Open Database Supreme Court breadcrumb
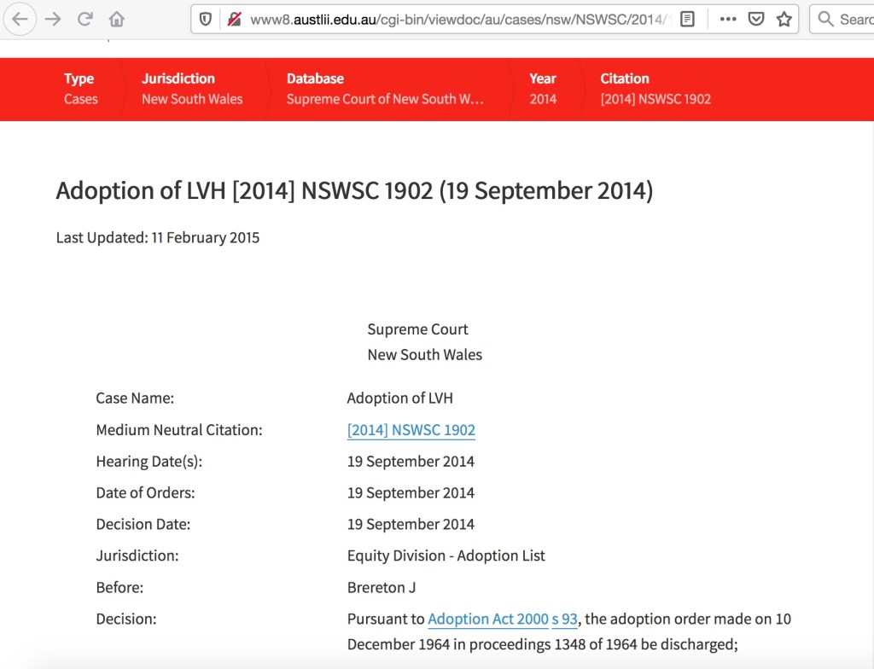 pos(385,89)
